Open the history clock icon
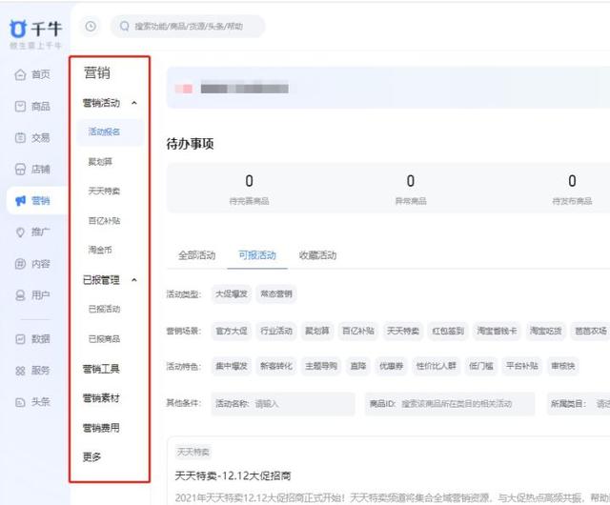This screenshot has width=610, height=505. point(91,27)
